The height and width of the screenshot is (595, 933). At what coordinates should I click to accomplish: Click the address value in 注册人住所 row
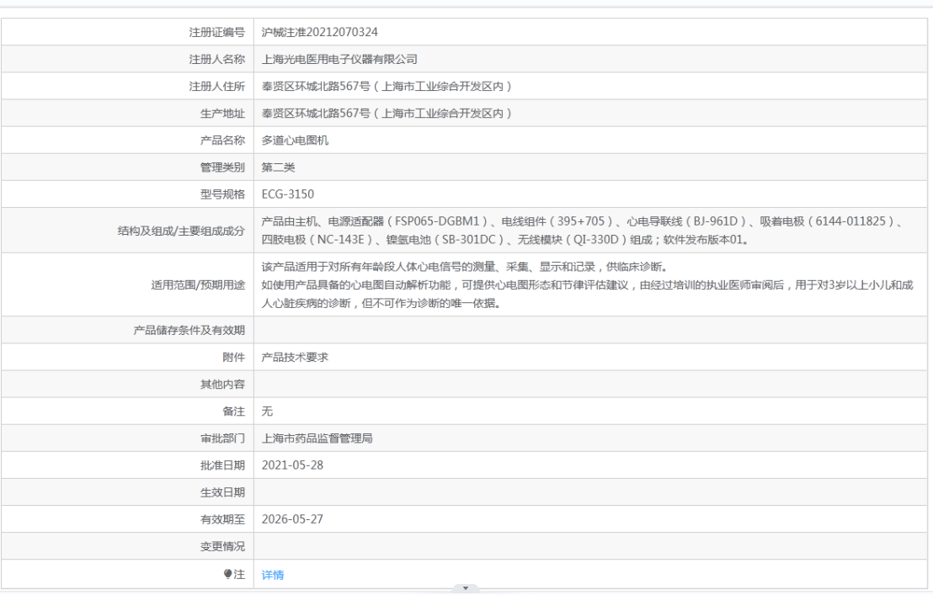(387, 86)
